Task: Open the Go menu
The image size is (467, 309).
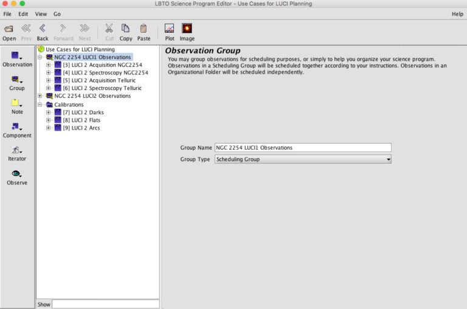Action: tap(57, 14)
